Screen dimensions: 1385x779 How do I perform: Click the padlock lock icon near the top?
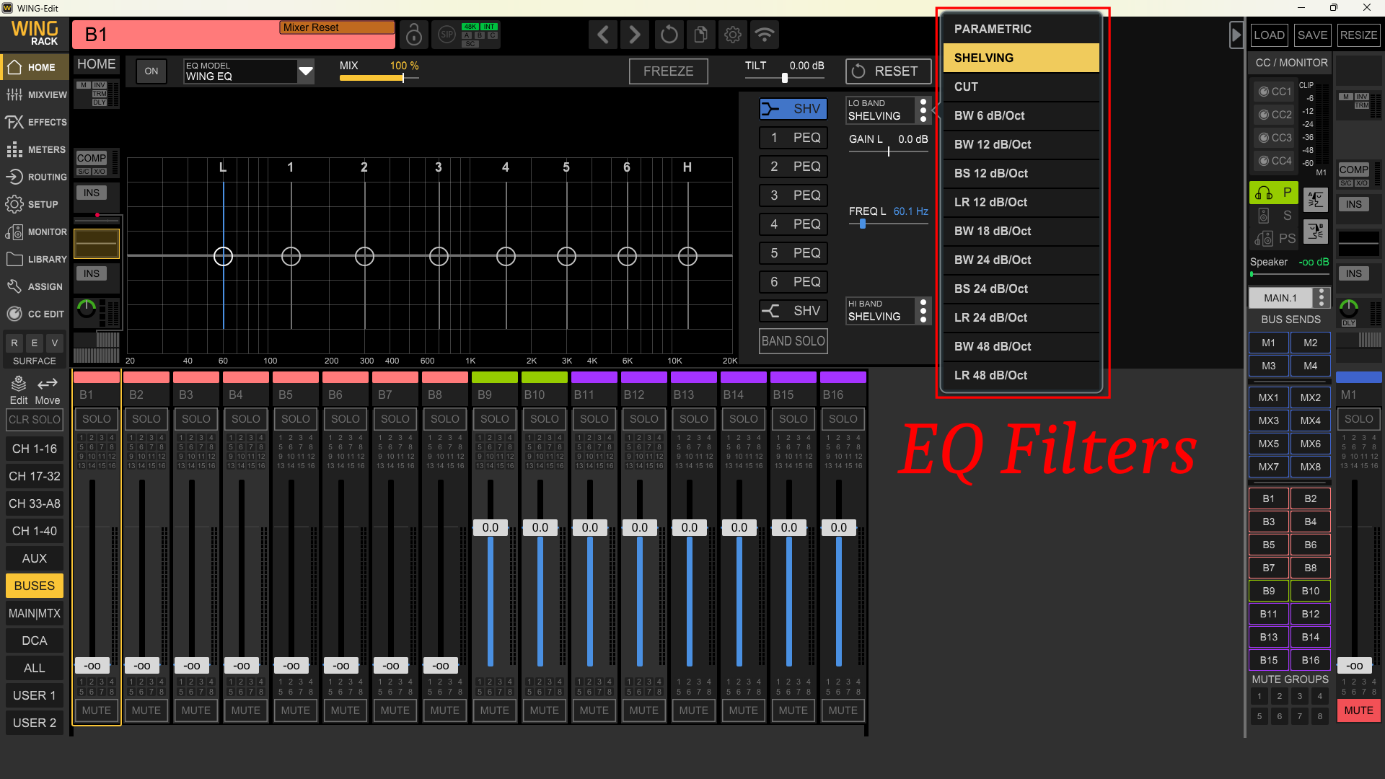click(x=413, y=34)
